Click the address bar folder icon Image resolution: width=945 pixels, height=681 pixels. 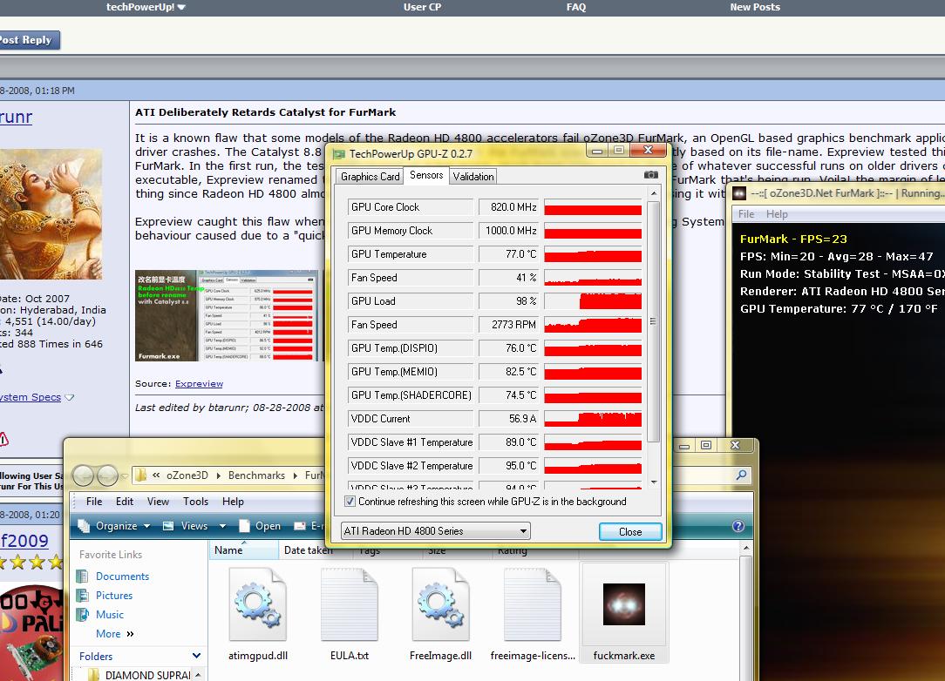pyautogui.click(x=140, y=475)
